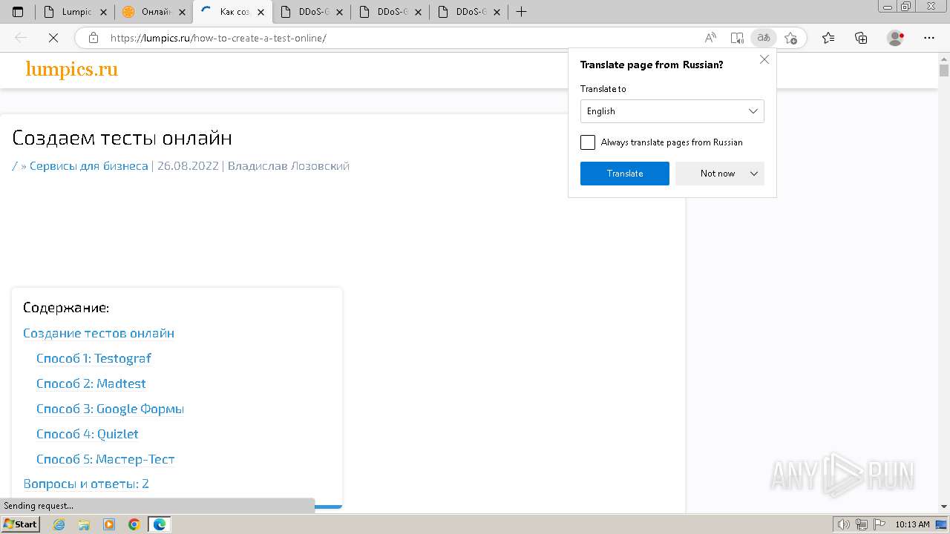950x534 pixels.
Task: Select the Как соз tab
Action: [x=232, y=12]
